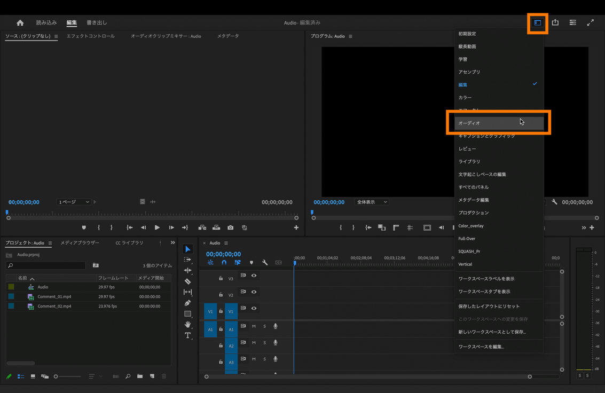The width and height of the screenshot is (605, 393).
Task: Solo track A2
Action: click(x=265, y=342)
